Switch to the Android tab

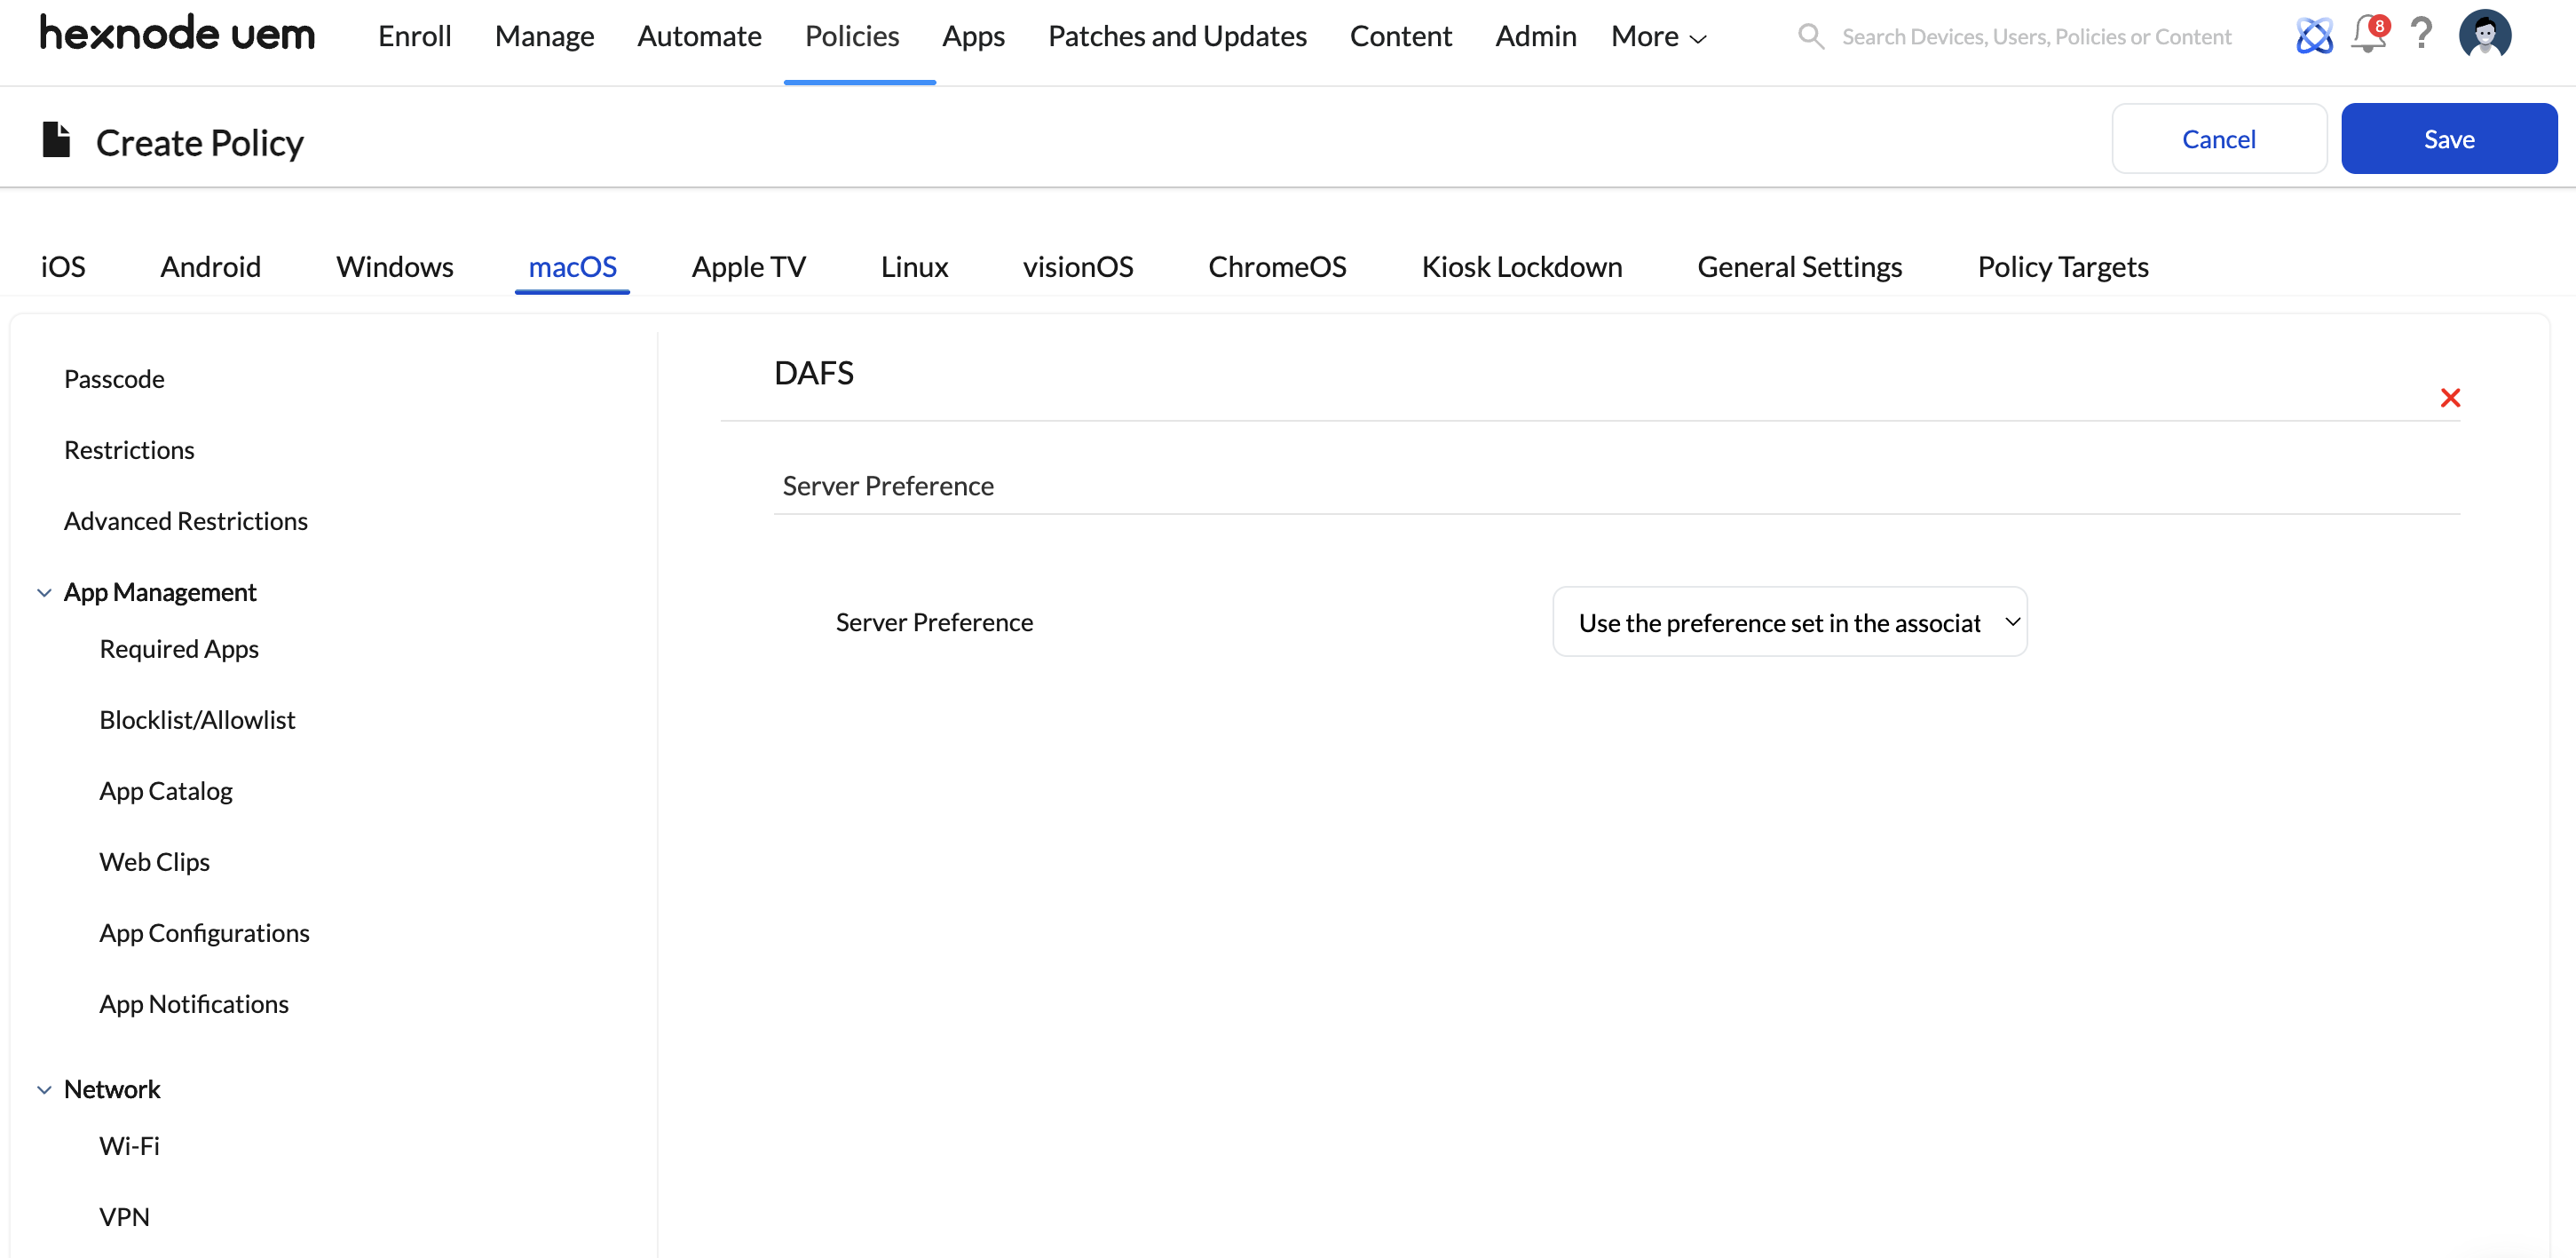(x=210, y=267)
